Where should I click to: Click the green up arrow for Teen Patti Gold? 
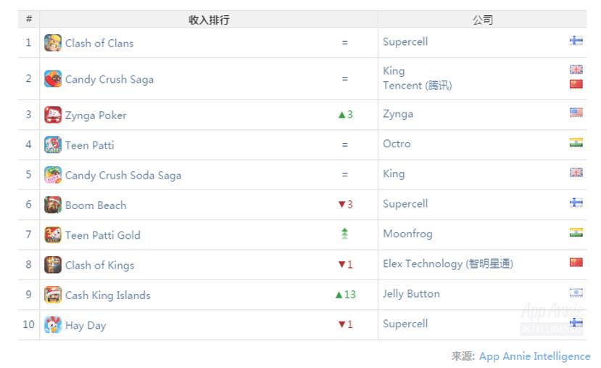coord(344,233)
